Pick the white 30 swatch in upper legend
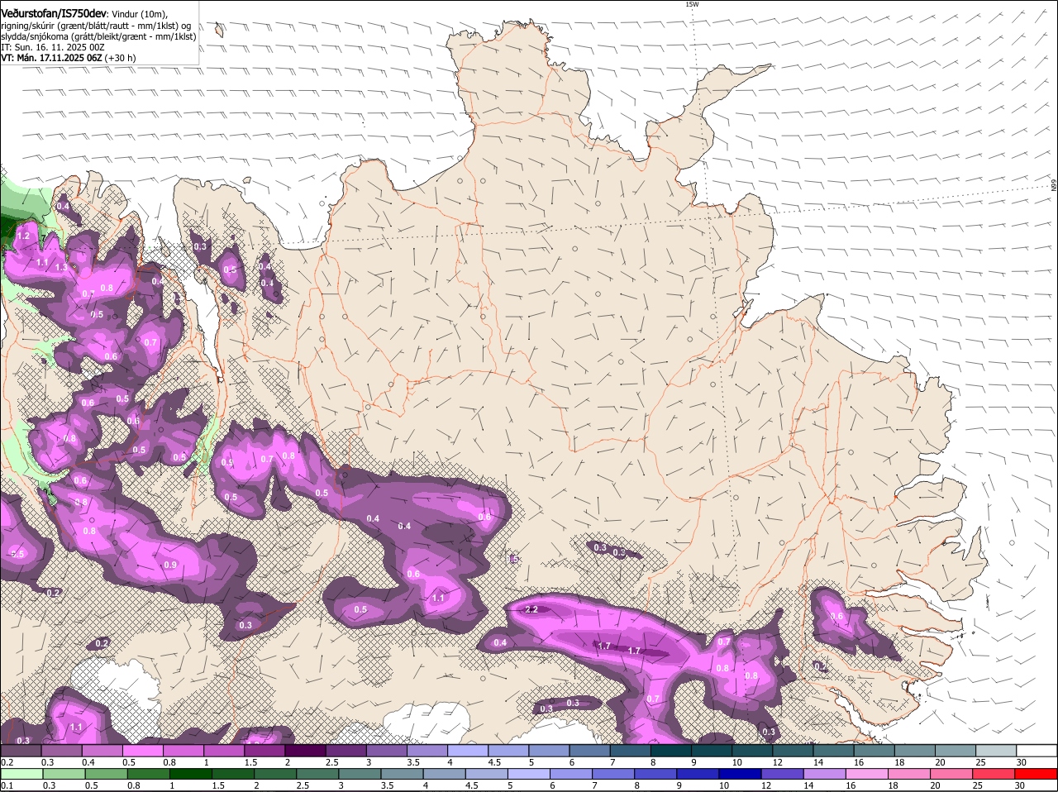The image size is (1058, 792). coord(1036,750)
